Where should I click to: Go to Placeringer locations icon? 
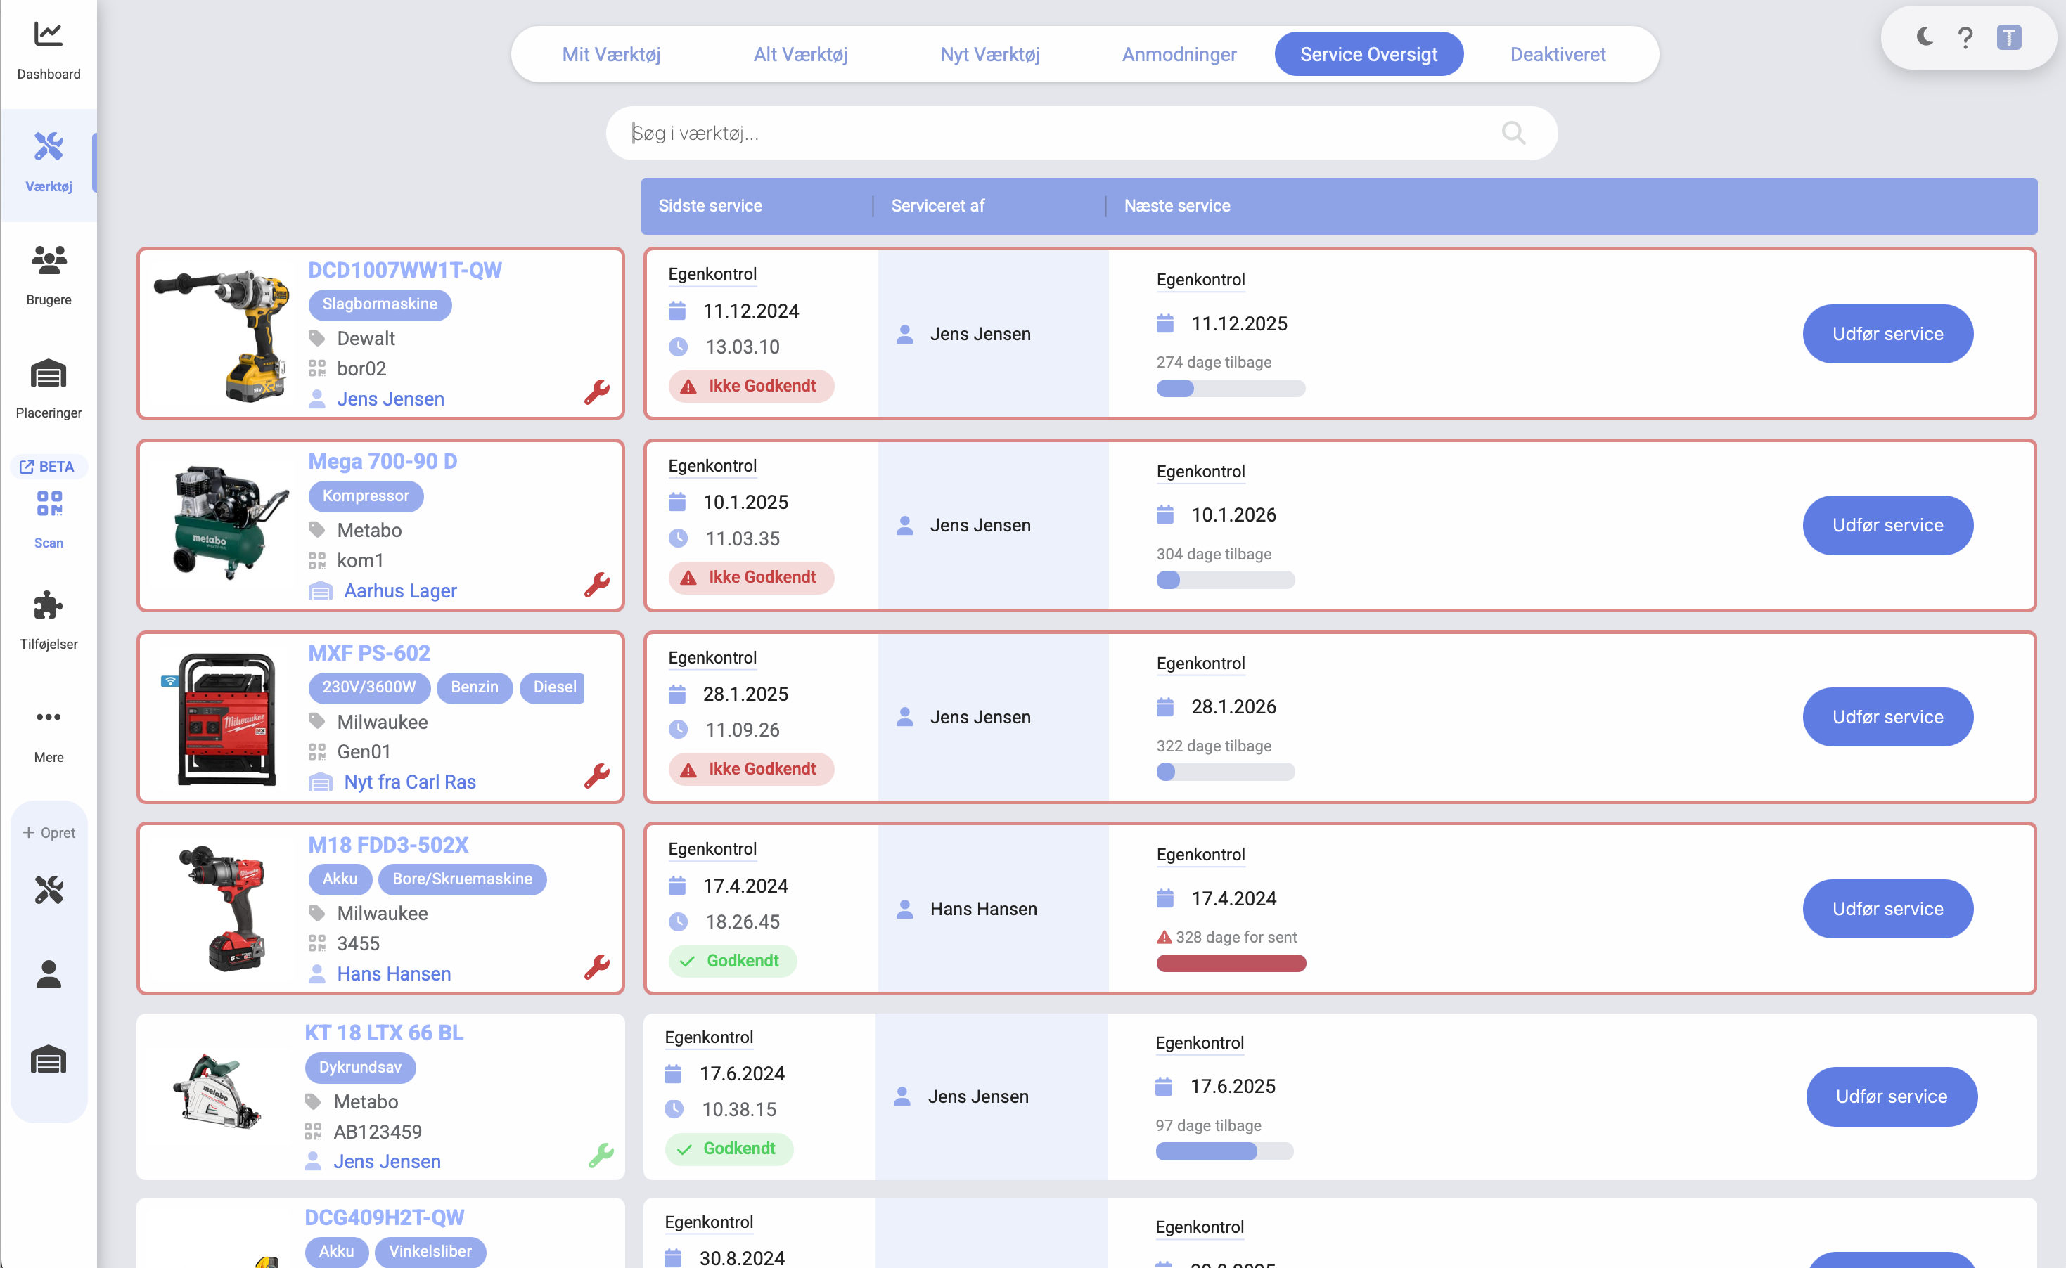[x=49, y=374]
